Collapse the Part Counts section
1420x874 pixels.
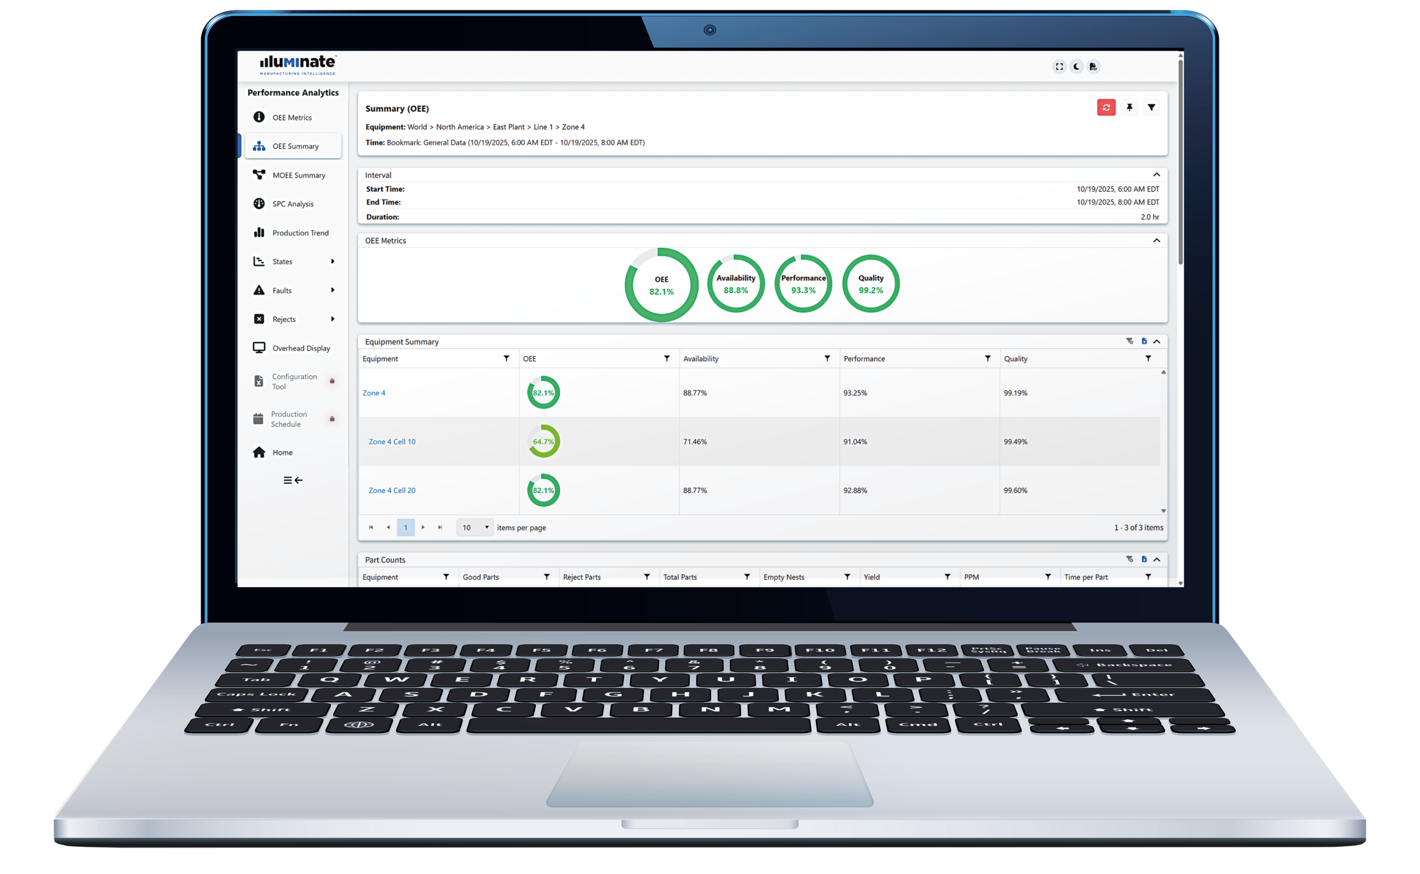click(1157, 560)
